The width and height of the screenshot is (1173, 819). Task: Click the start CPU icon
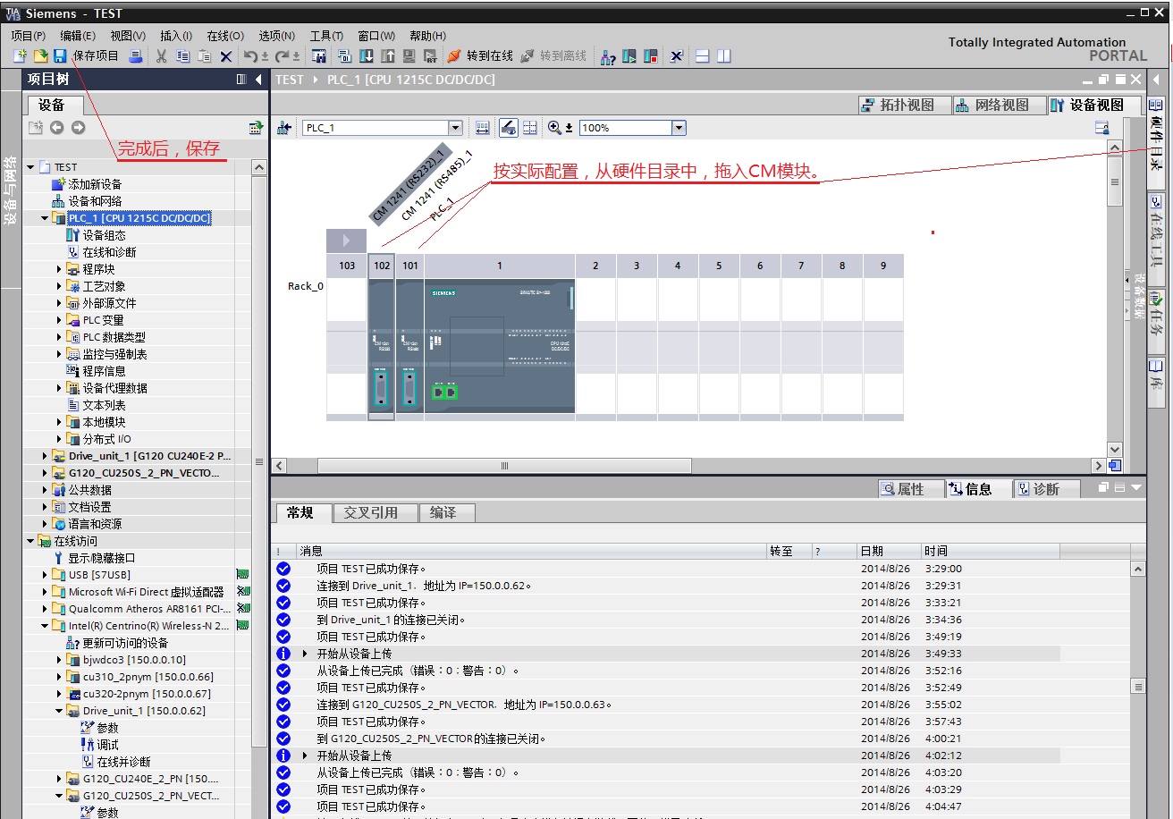629,56
